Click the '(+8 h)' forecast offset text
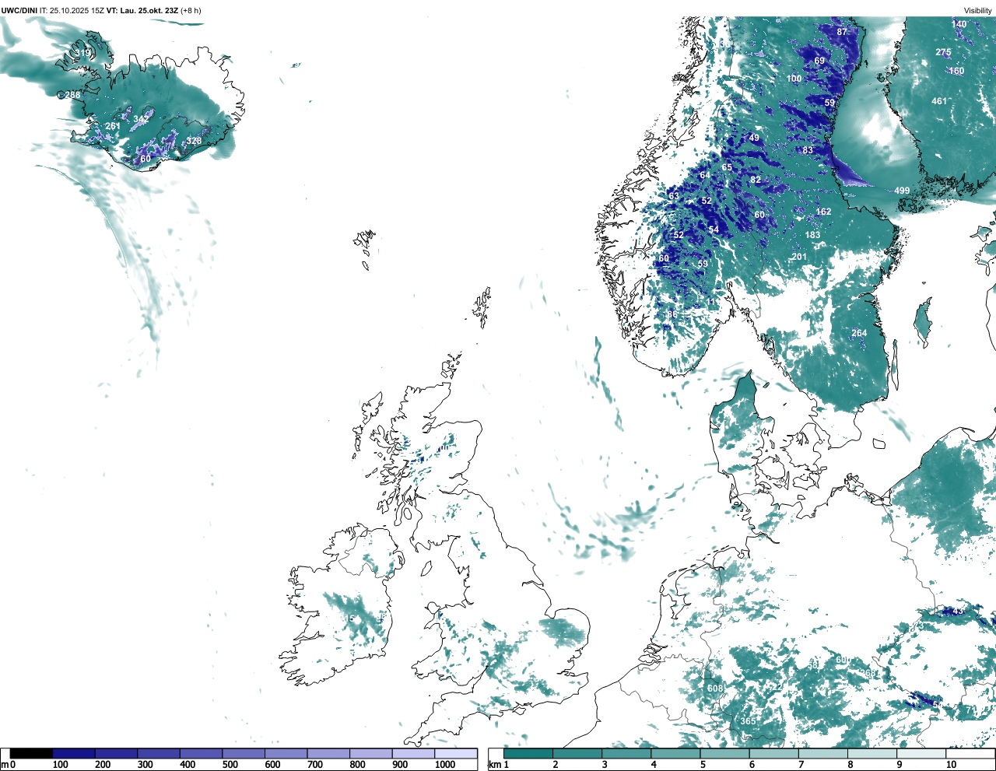996x771 pixels. tap(191, 11)
